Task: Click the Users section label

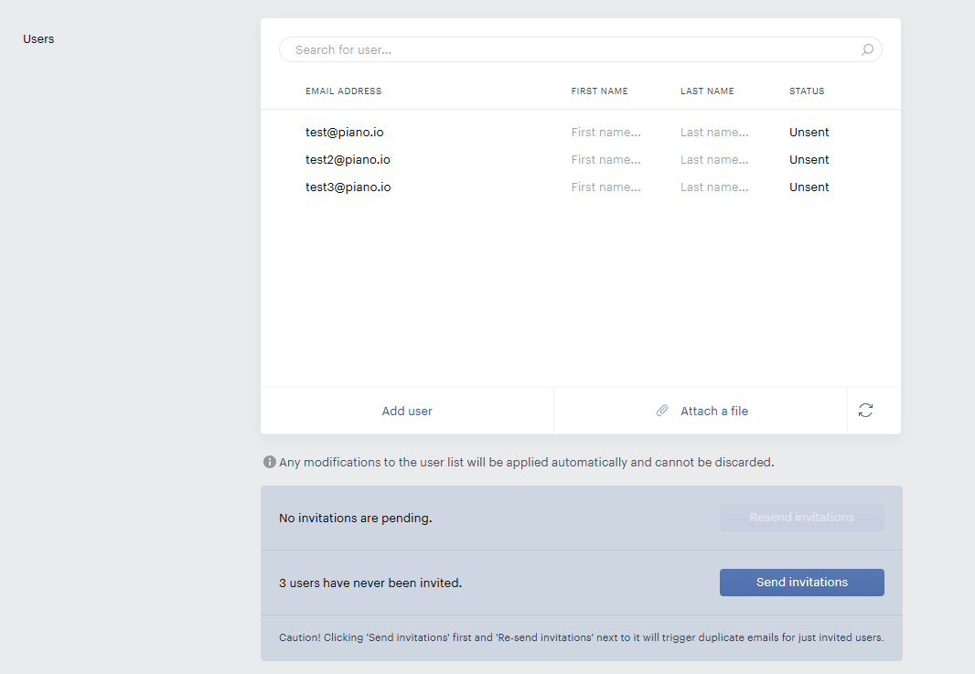Action: click(x=38, y=39)
